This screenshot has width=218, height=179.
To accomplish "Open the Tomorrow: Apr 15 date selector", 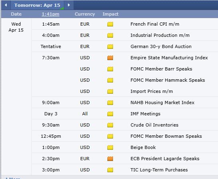I will tap(37, 5).
